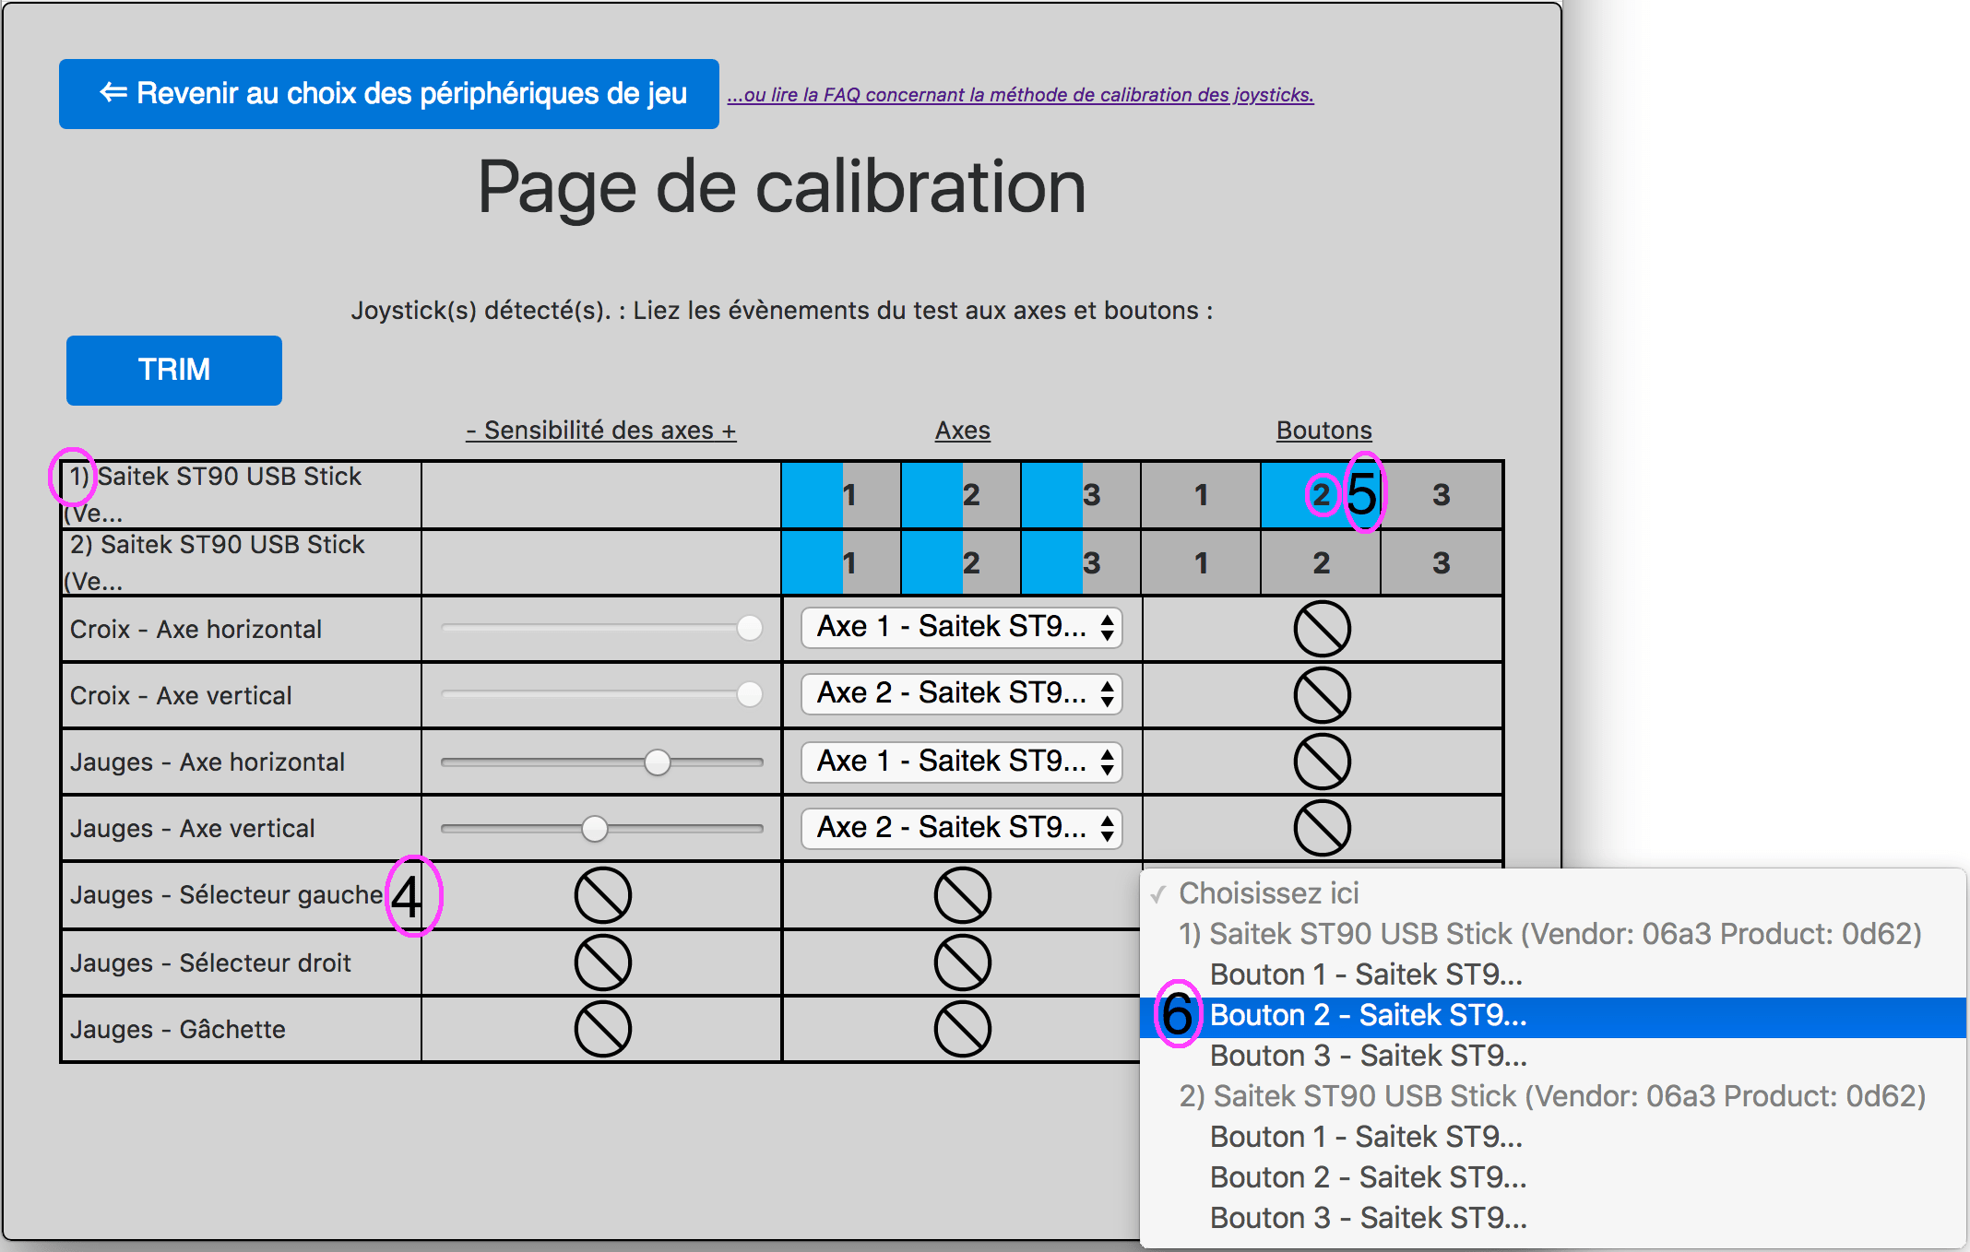
Task: Click the TRIM button
Action: pyautogui.click(x=174, y=370)
